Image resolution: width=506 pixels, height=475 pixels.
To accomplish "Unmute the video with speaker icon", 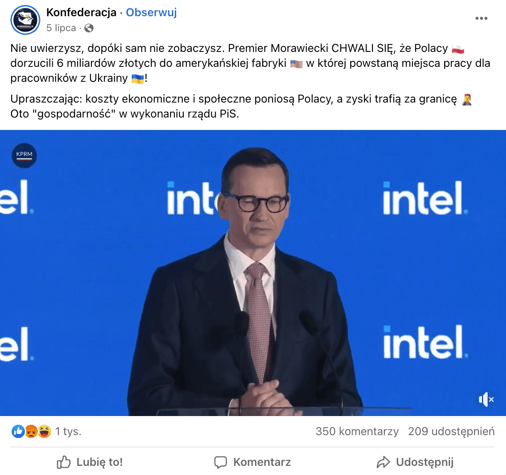I will point(486,399).
